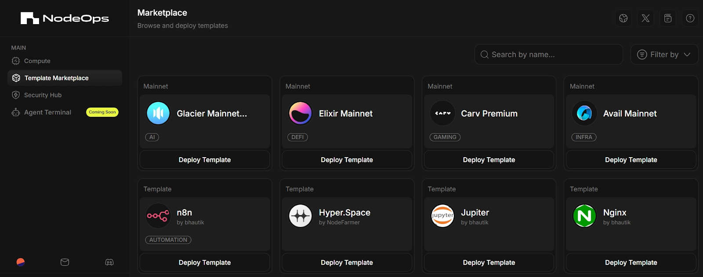Click the mail icon at sidebar bottom
This screenshot has width=703, height=277.
65,263
